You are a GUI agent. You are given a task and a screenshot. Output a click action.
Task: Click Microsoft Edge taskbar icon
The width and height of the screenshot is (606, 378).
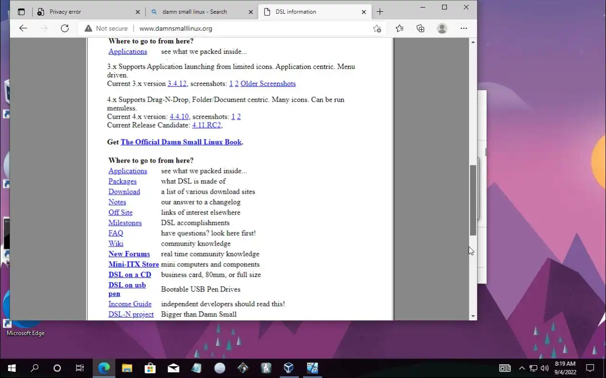[104, 368]
